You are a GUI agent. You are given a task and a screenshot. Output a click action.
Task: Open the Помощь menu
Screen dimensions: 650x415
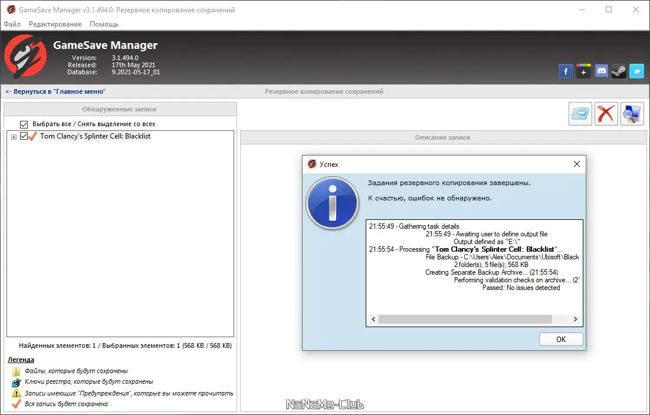104,24
